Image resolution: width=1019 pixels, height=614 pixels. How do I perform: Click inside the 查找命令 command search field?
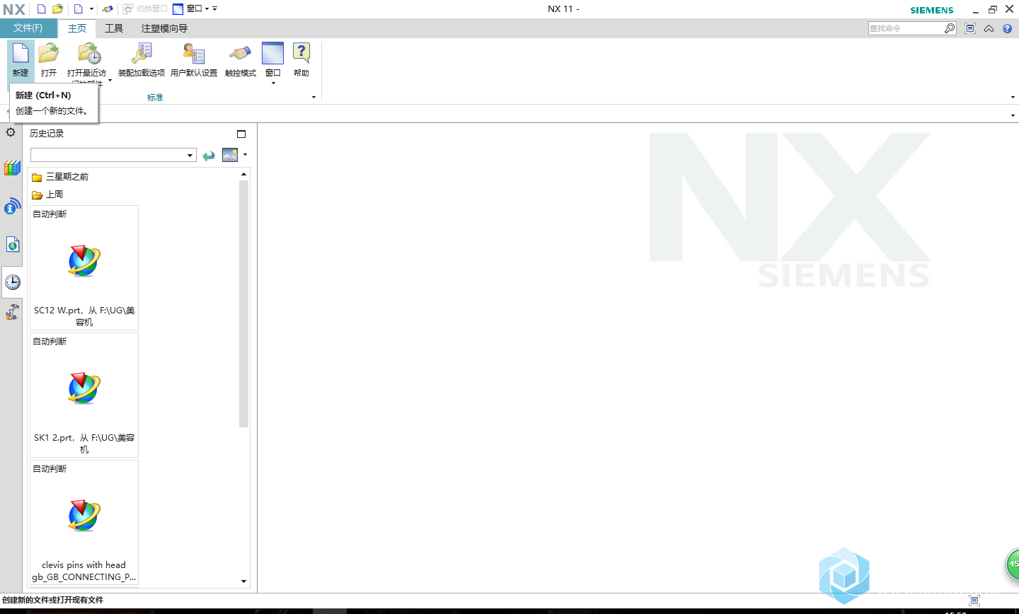(906, 28)
